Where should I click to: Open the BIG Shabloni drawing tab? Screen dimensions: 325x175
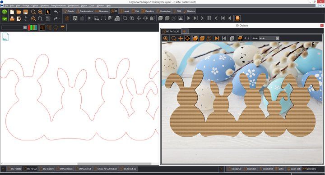[x=46, y=169]
